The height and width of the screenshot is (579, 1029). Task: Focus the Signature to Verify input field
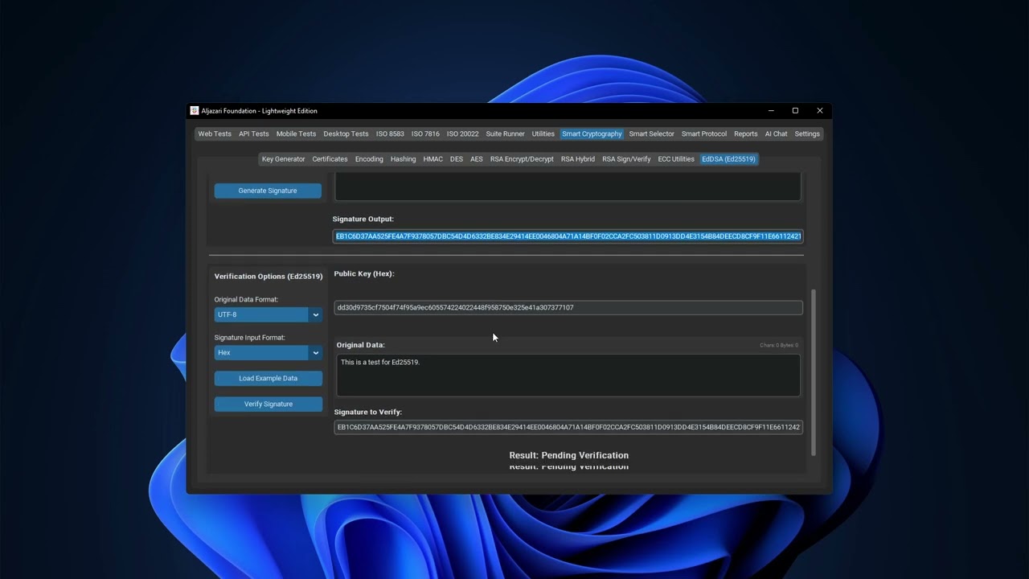pos(568,427)
